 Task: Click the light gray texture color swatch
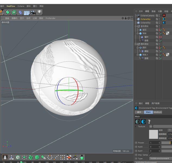(x=153, y=134)
